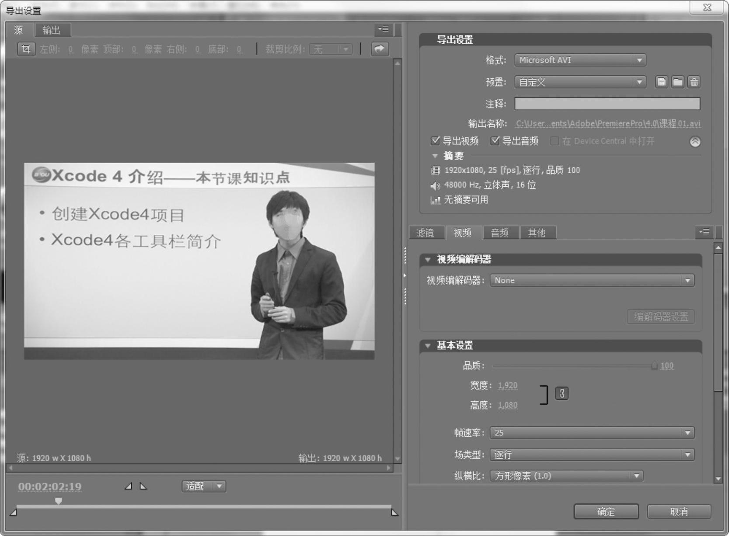Click the video summary filmstrip icon
The image size is (729, 536).
click(x=436, y=171)
